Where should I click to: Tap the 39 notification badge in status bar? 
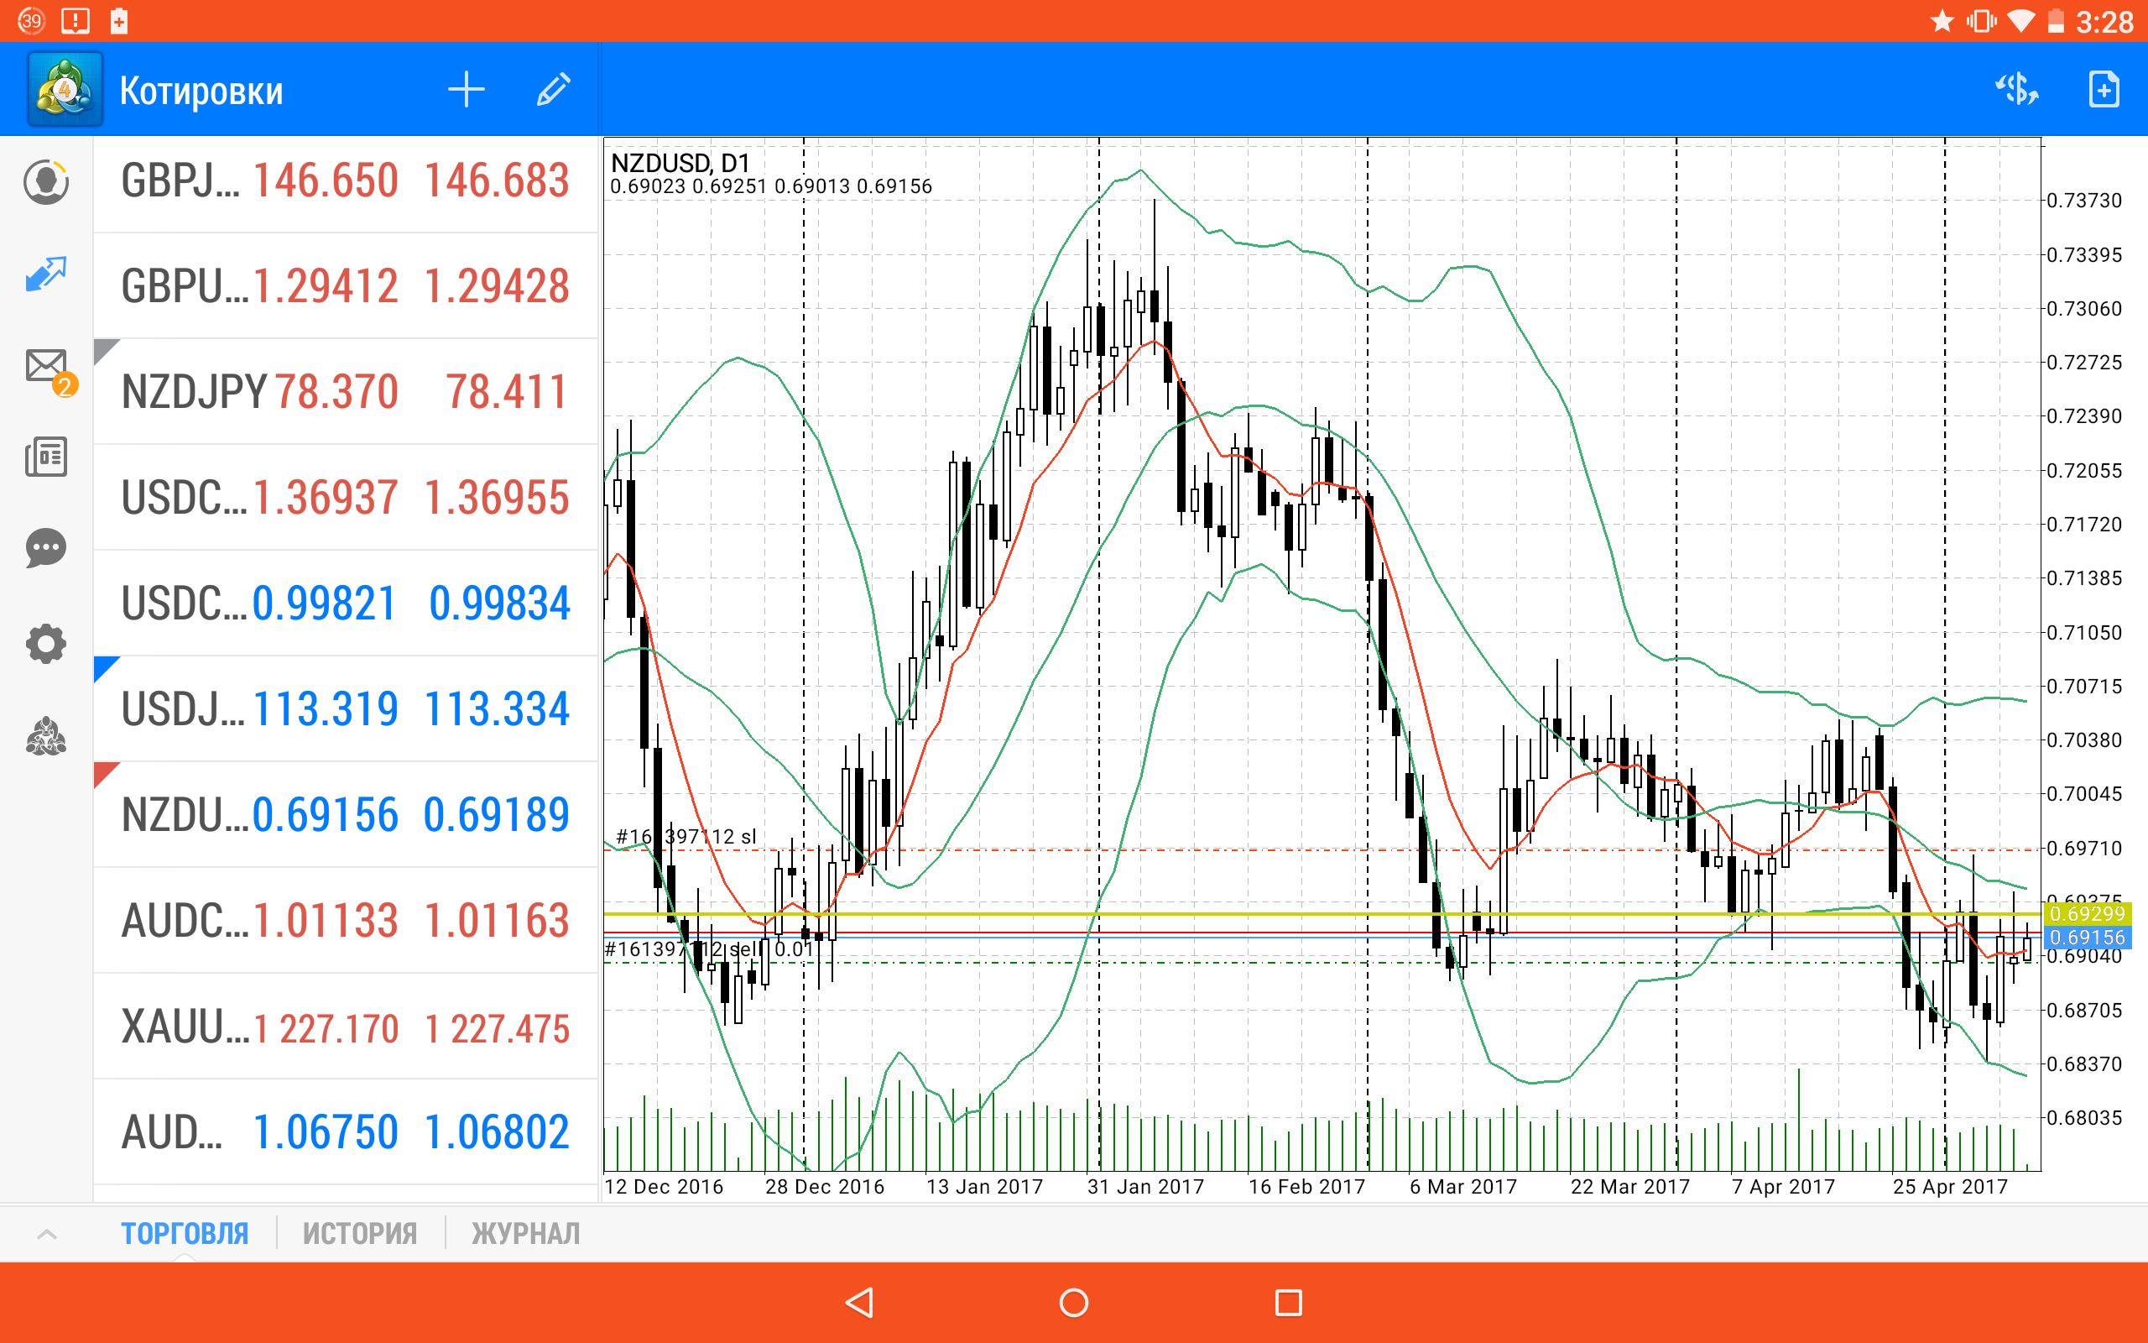coord(31,20)
